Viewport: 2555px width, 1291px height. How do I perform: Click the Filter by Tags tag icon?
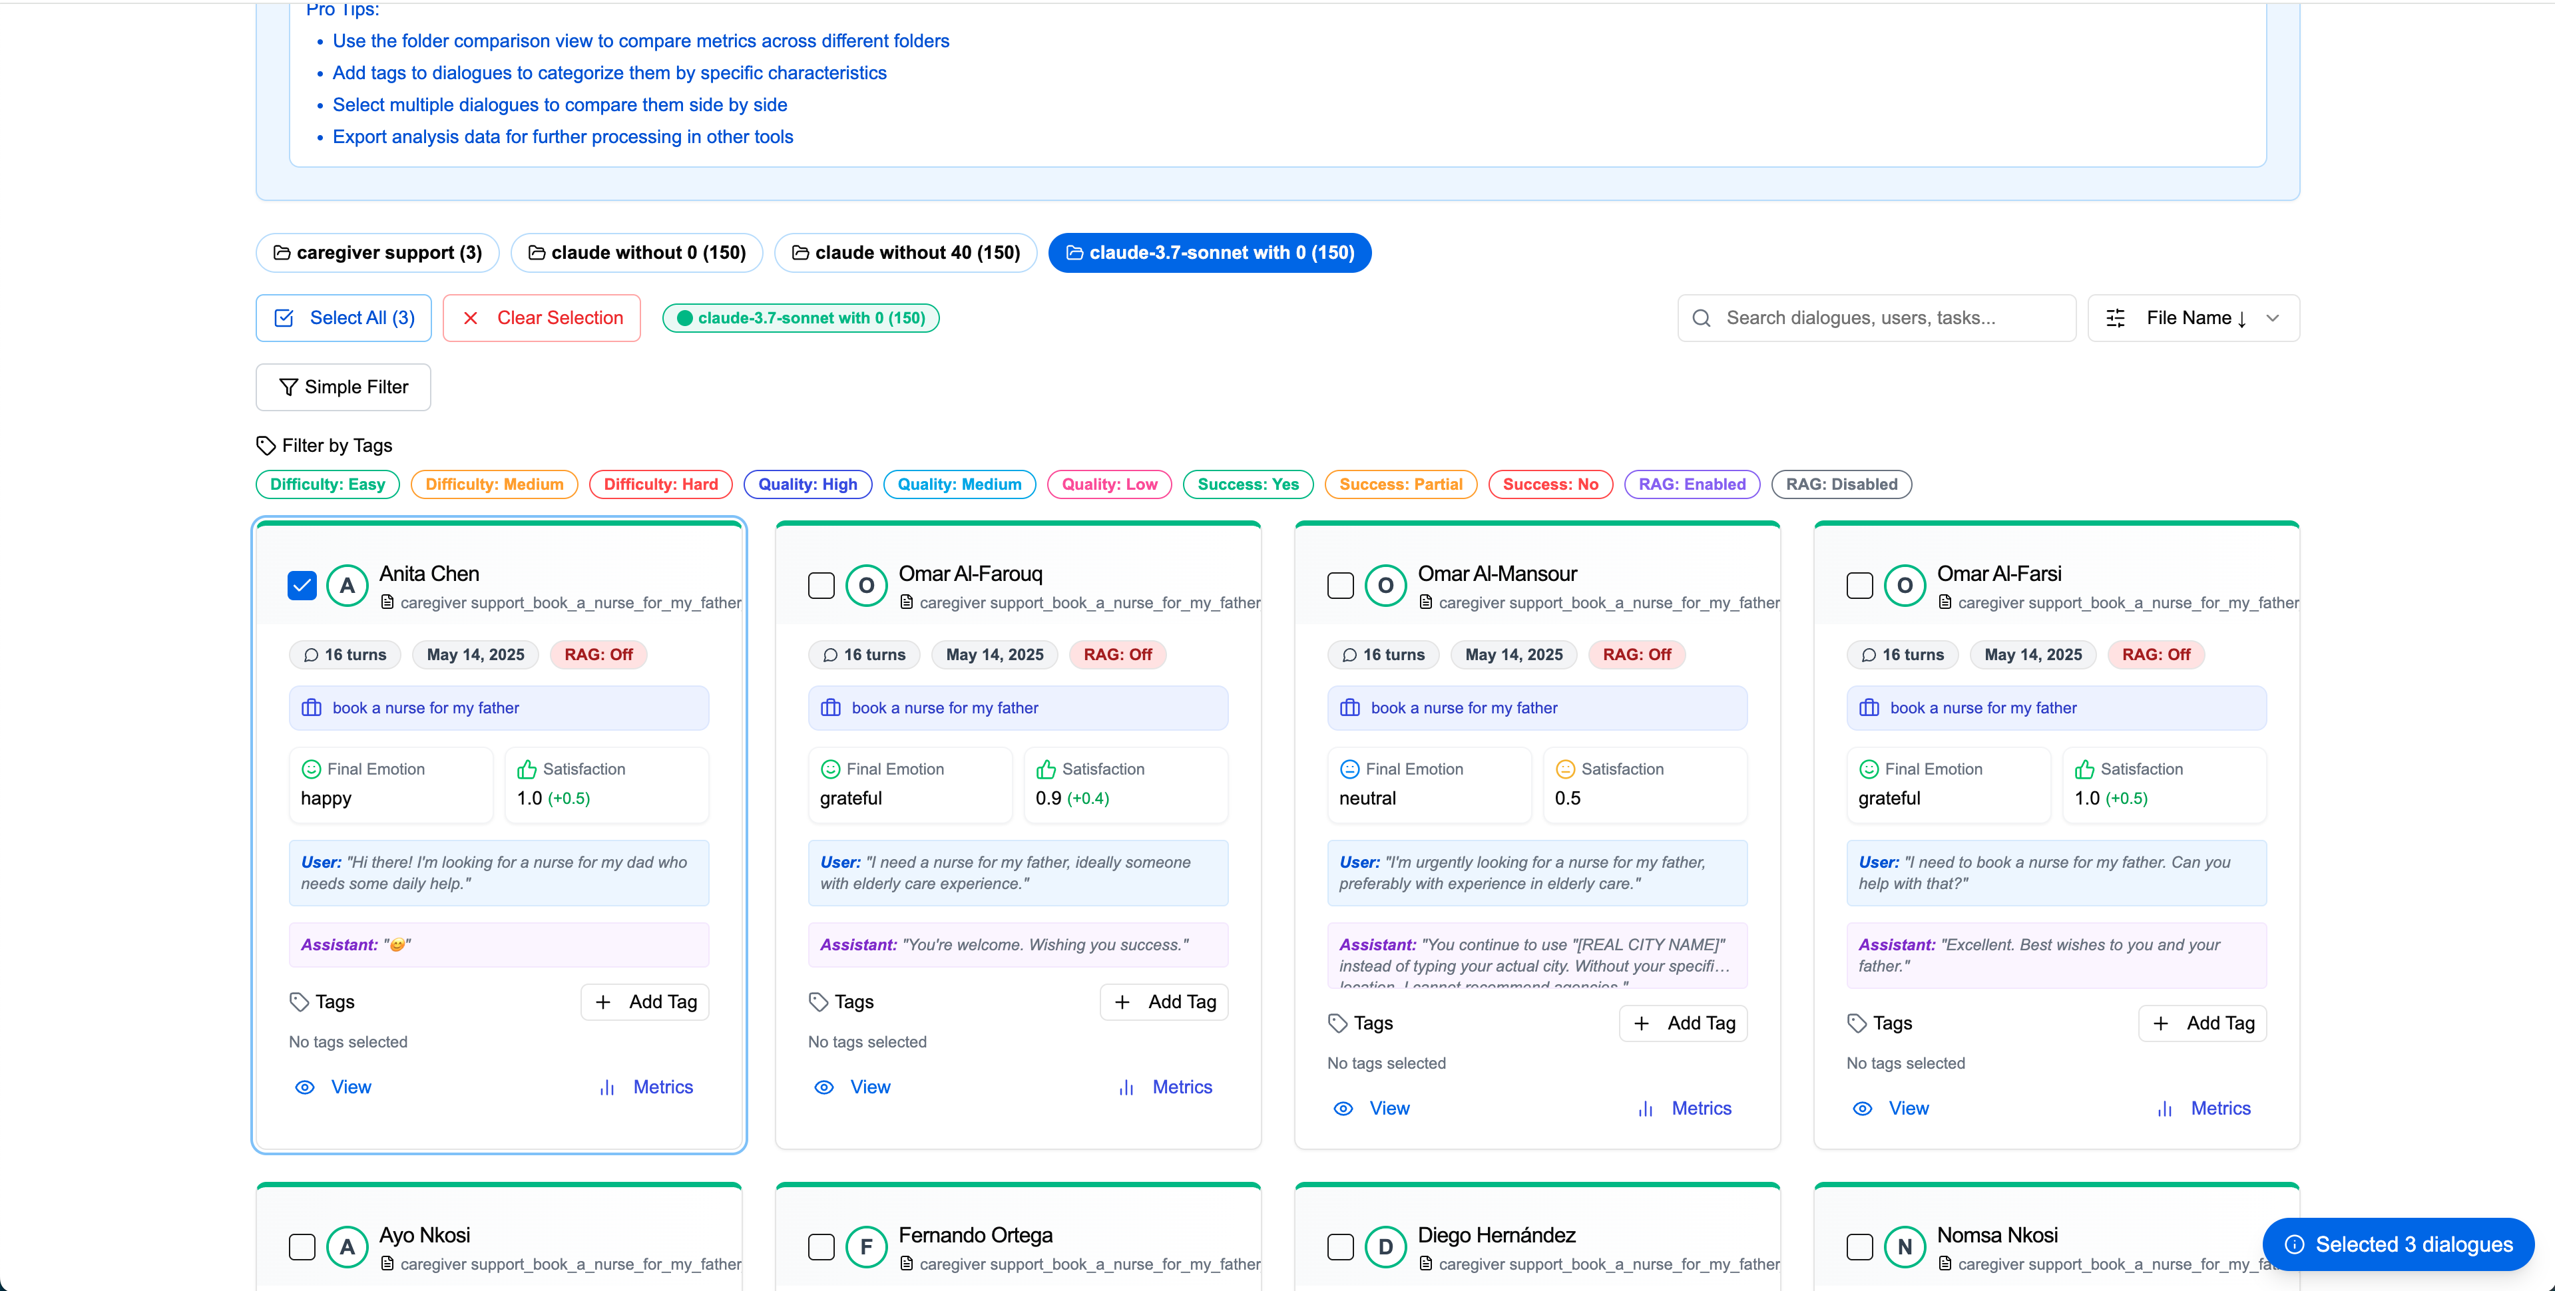tap(266, 445)
